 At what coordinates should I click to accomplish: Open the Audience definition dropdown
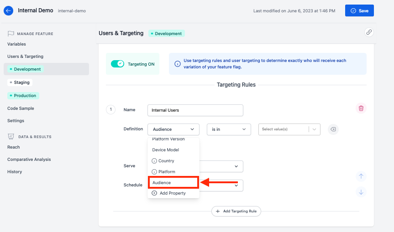pyautogui.click(x=173, y=129)
